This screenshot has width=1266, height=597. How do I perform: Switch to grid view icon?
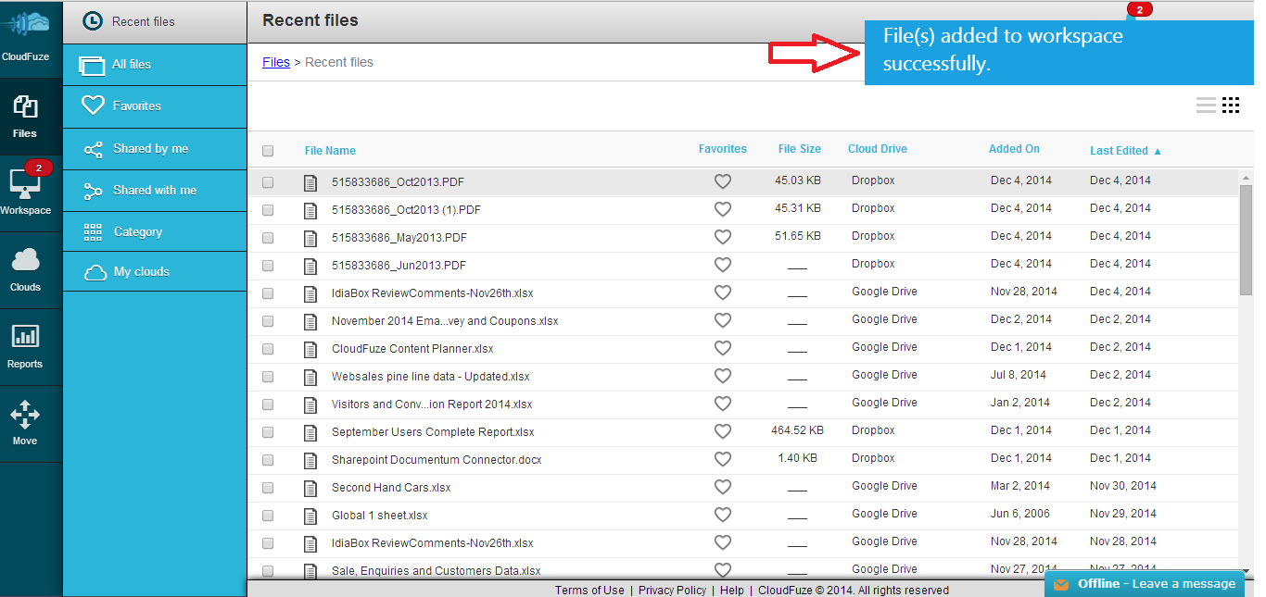[x=1231, y=105]
